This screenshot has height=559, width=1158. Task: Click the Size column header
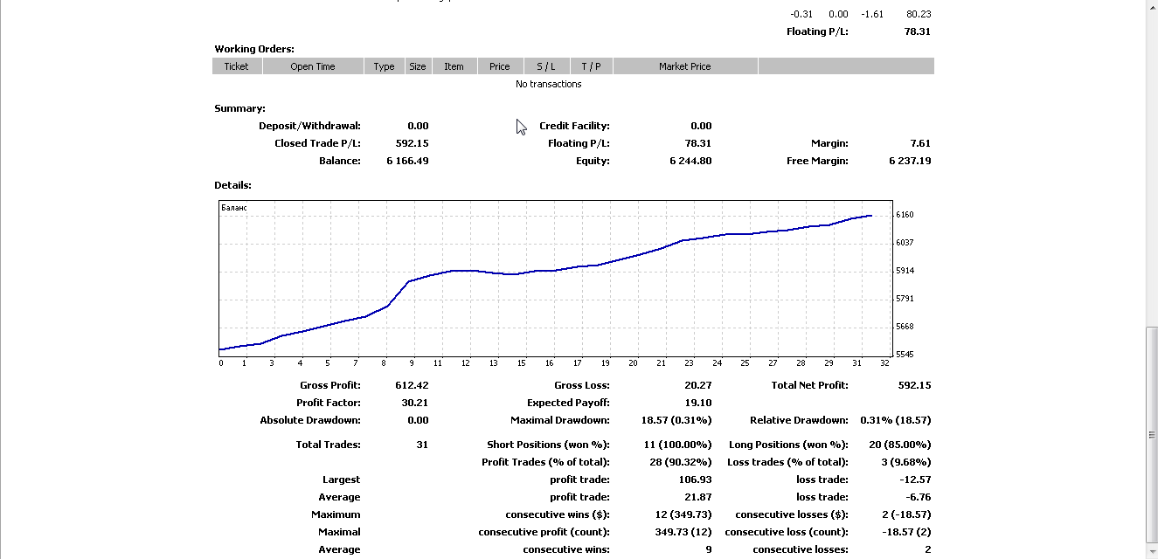pyautogui.click(x=418, y=66)
